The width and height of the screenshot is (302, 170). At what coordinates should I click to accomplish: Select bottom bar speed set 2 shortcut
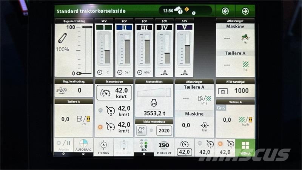tap(205, 148)
